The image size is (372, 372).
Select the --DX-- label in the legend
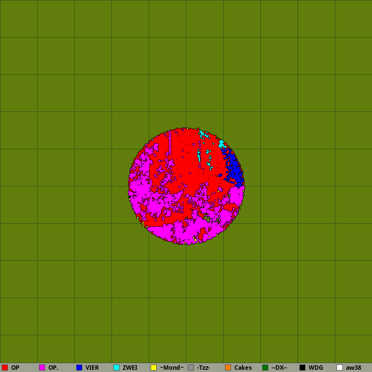pos(279,368)
